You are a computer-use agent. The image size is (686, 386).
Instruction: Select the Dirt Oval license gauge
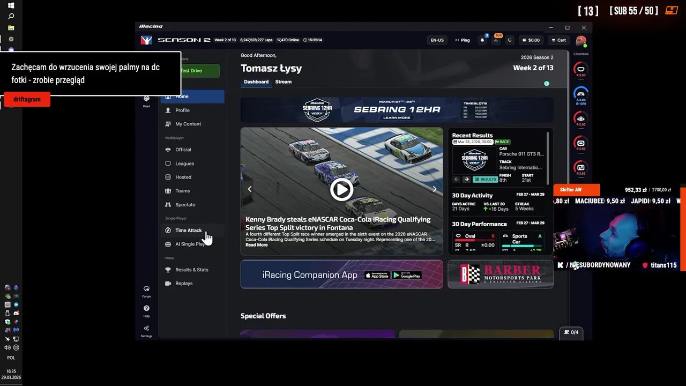[580, 143]
